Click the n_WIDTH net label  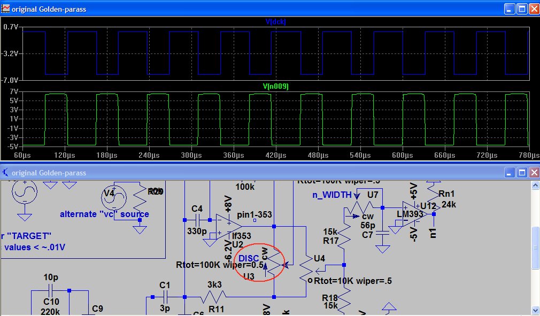[x=332, y=195]
